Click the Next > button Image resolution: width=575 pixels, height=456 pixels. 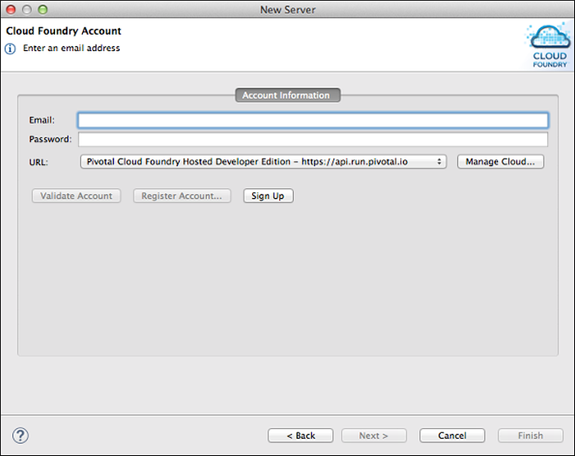point(374,435)
